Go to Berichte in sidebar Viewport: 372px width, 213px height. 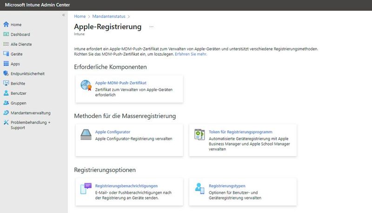click(18, 84)
